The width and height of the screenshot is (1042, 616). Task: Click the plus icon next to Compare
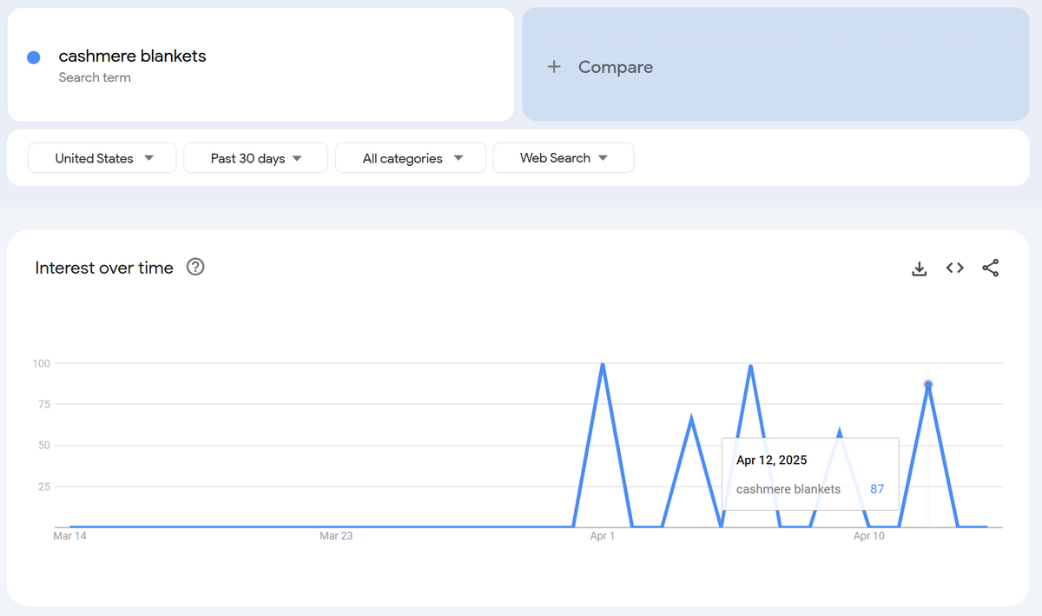pyautogui.click(x=554, y=66)
